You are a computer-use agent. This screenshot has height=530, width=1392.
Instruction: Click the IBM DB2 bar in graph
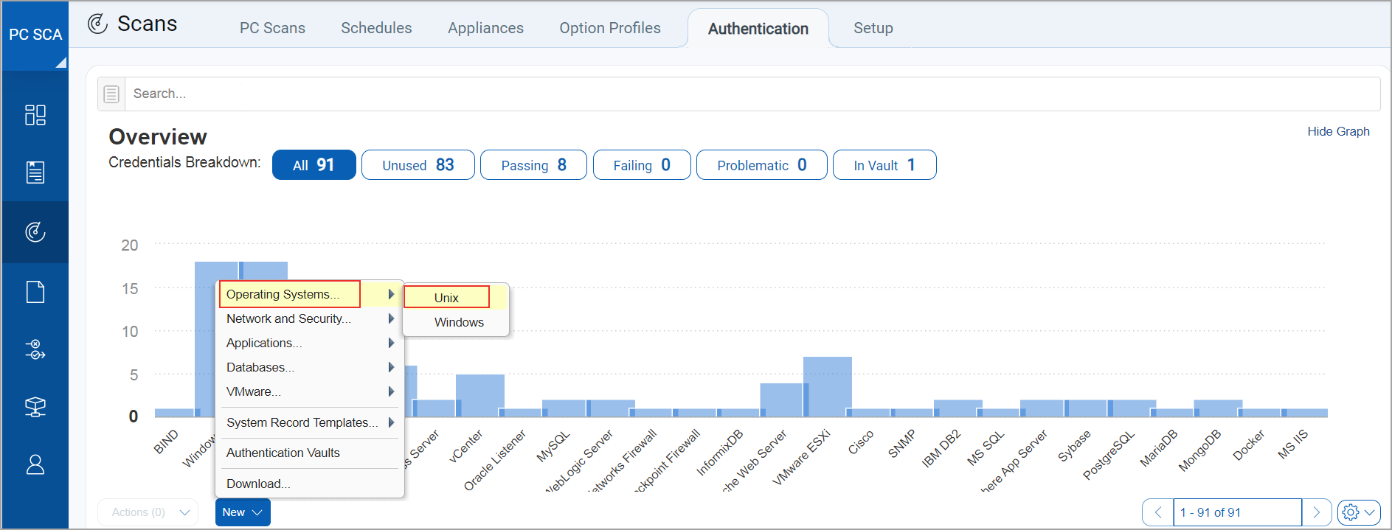pyautogui.click(x=958, y=408)
